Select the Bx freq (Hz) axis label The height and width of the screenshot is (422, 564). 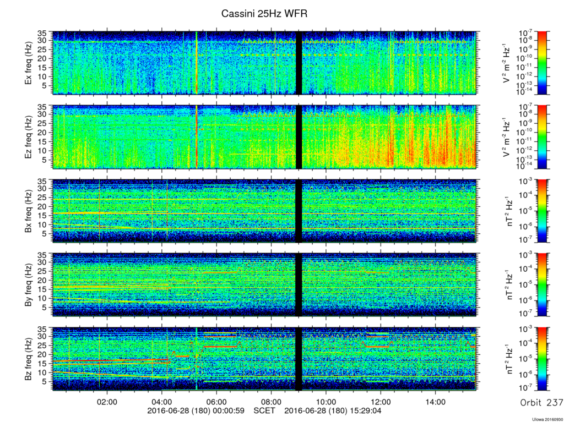(x=29, y=210)
